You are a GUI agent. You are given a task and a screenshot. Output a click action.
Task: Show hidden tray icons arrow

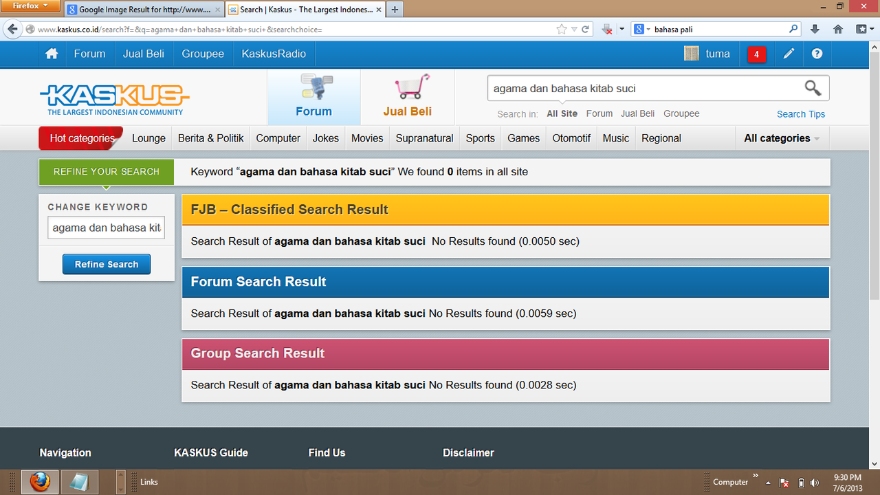768,483
